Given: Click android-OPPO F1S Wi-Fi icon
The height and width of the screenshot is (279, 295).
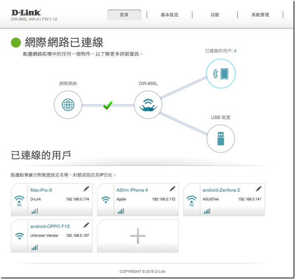Looking at the screenshot, I should (20, 236).
